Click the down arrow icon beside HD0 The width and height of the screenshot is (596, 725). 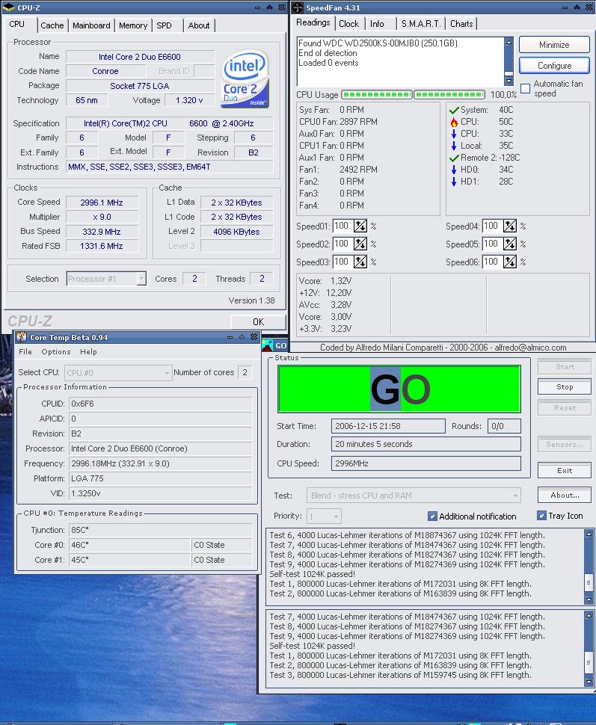(x=454, y=170)
